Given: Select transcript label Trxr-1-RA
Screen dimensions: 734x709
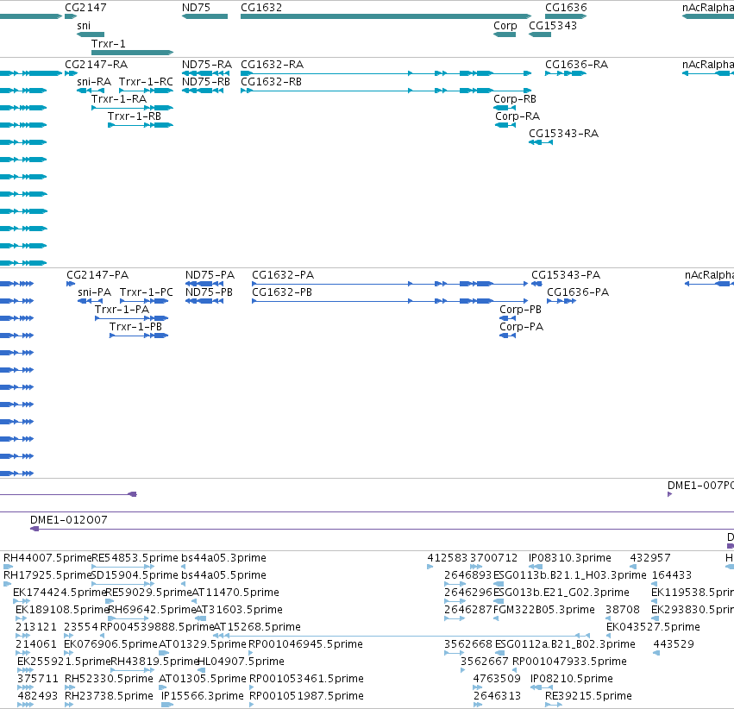Looking at the screenshot, I should click(119, 99).
